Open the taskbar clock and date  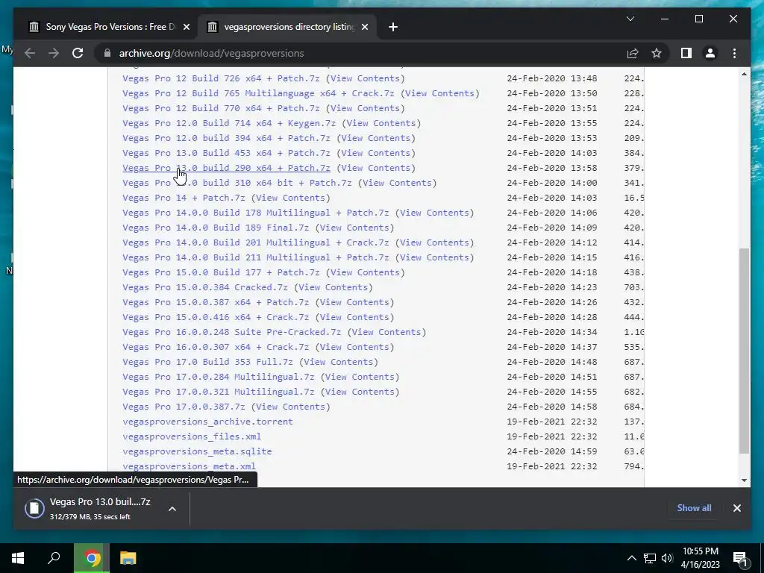pos(701,558)
